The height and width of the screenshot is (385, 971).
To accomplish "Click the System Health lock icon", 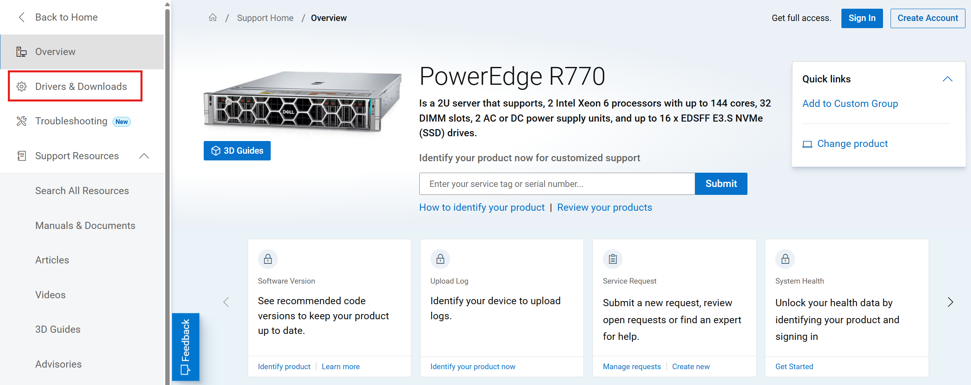I will 785,259.
